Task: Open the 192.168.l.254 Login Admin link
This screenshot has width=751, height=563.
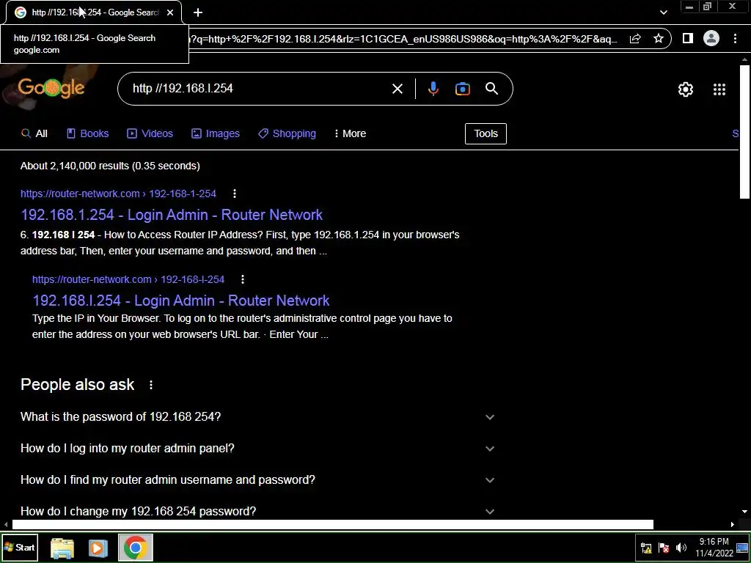Action: coord(181,300)
